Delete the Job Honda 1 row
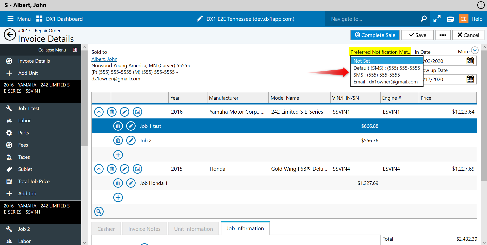Viewport: 487px width, 245px height. 118,183
